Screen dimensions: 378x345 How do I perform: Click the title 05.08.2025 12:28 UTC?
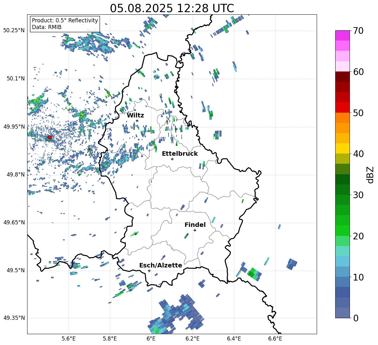[172, 8]
